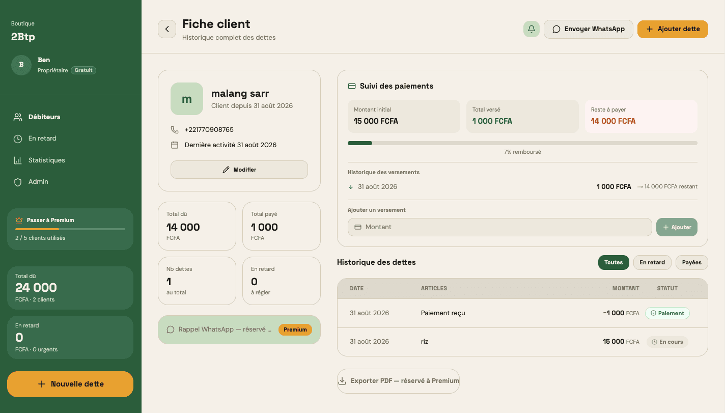725x413 pixels.
Task: Click the 7% remboursé progress bar
Action: 522,143
